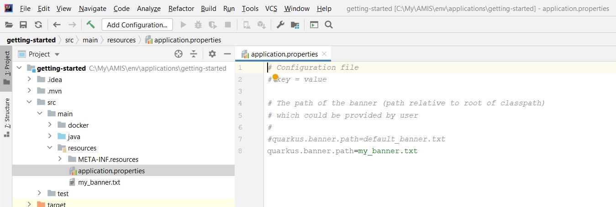Open the VCS menu
This screenshot has width=616, height=207.
click(x=271, y=9)
